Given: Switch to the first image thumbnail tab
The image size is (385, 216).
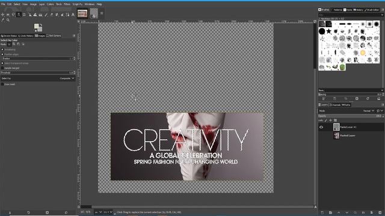Looking at the screenshot, I should 82,14.
